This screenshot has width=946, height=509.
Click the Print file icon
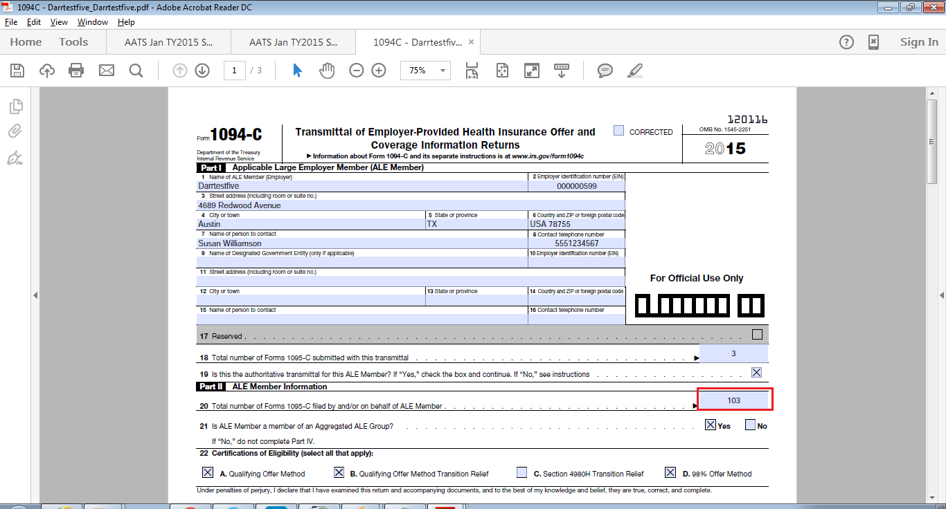pos(76,71)
